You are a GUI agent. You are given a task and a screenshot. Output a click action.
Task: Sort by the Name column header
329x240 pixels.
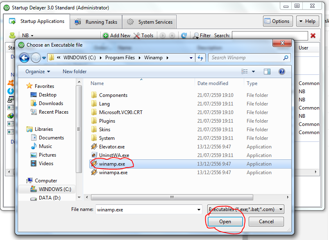click(97, 83)
